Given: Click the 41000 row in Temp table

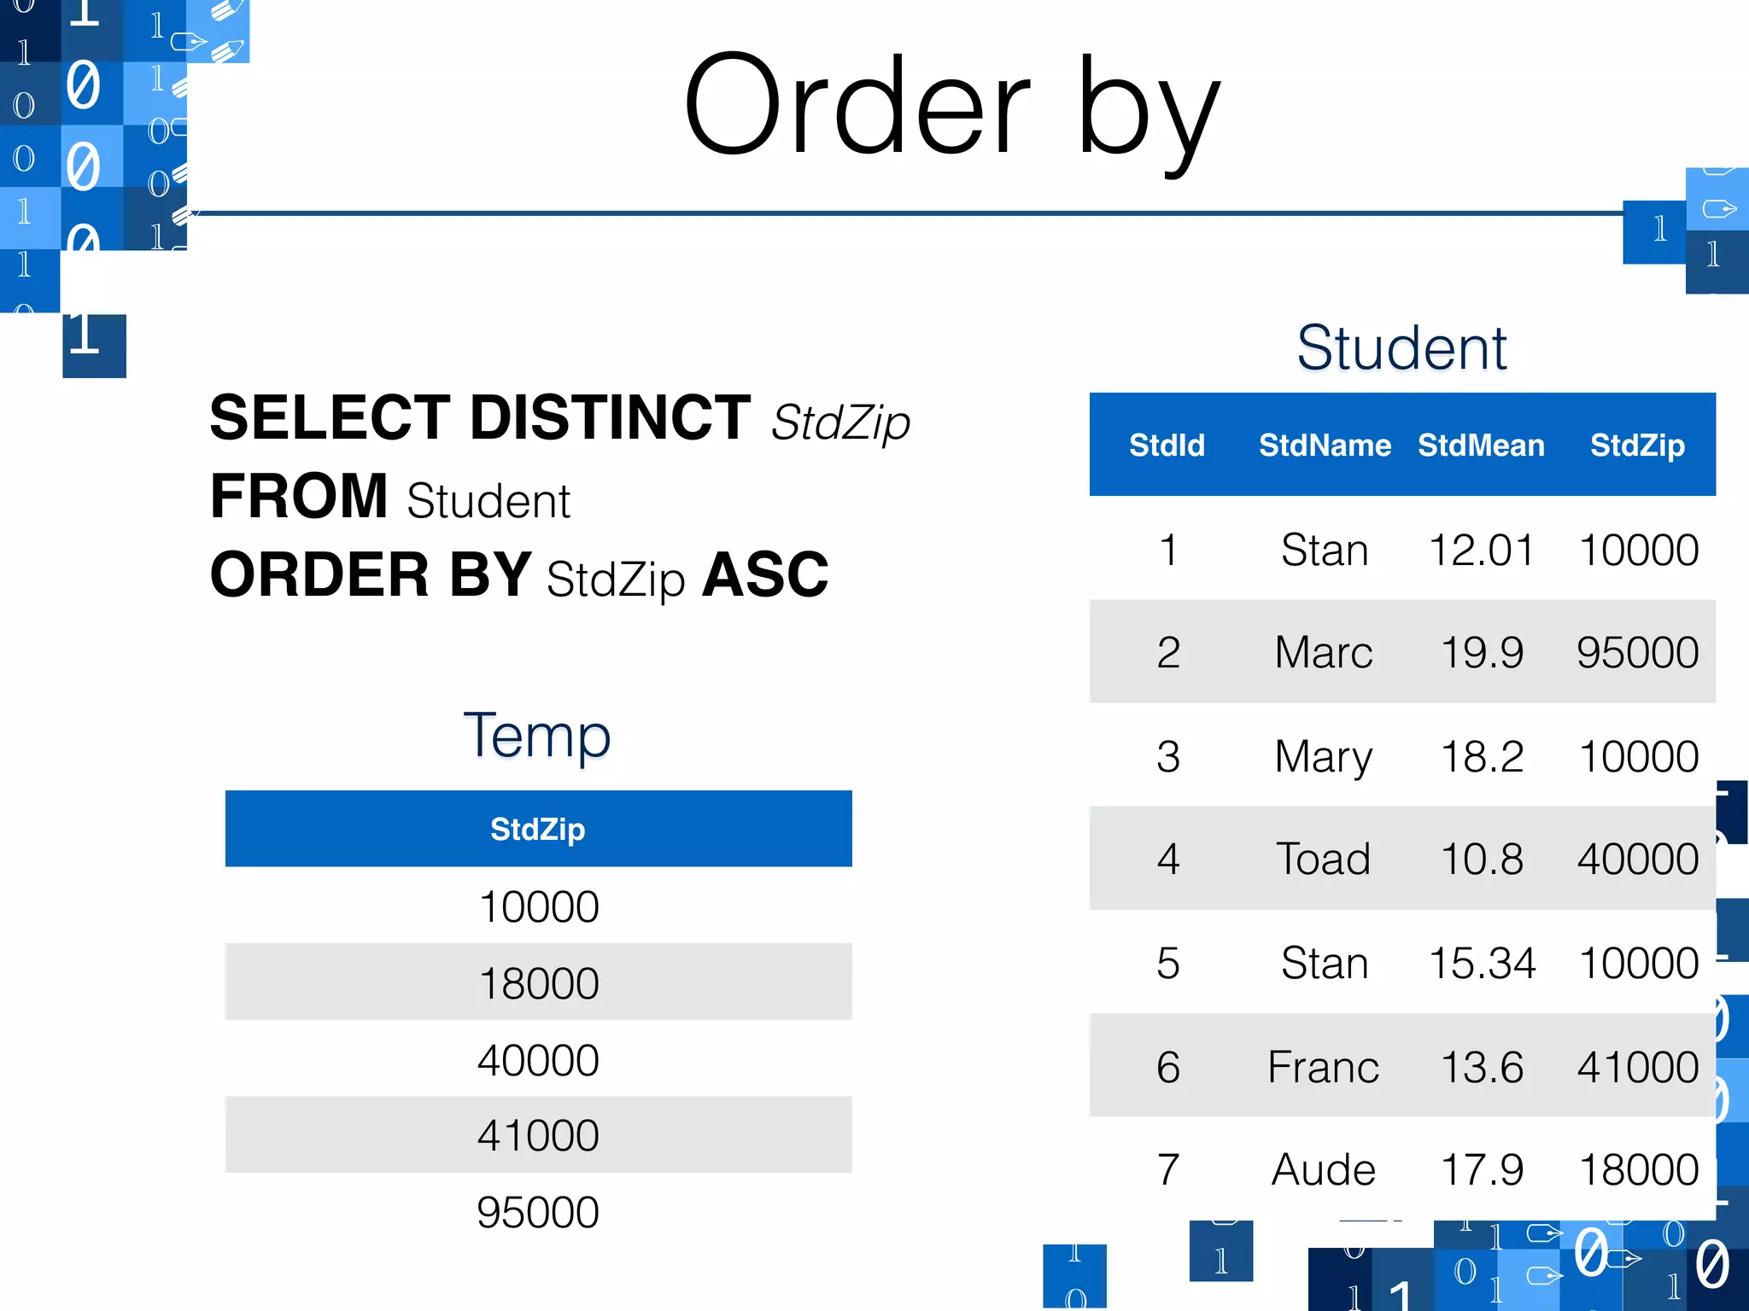Looking at the screenshot, I should (x=538, y=1135).
